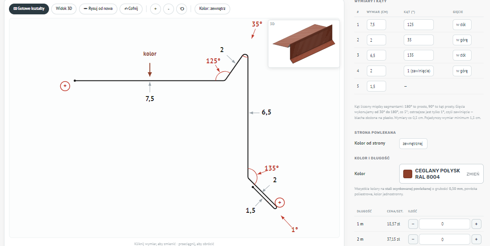
Task: Edit row 1 dimension field 7,5
Action: pyautogui.click(x=376, y=25)
